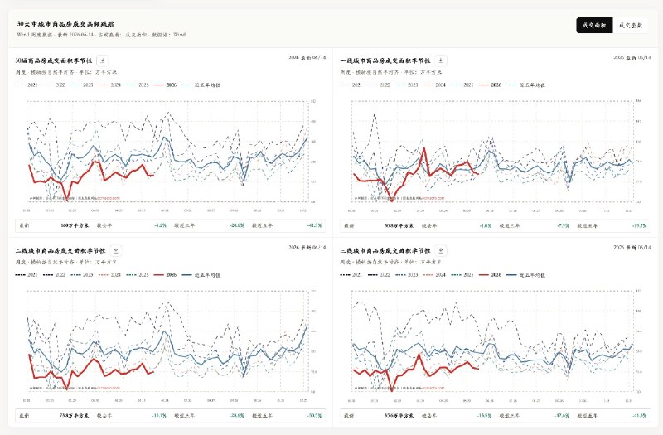Toggle 2026 series in 30城 chart legend
Image resolution: width=663 pixels, height=435 pixels.
pos(166,85)
